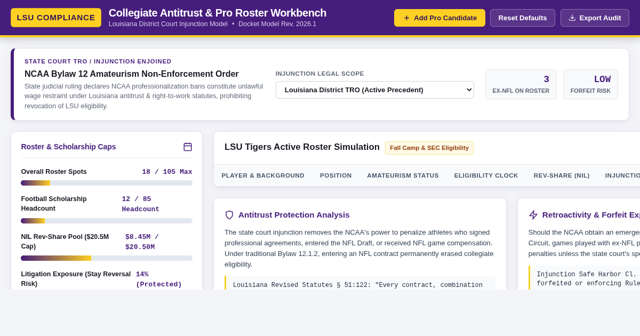The width and height of the screenshot is (640, 336).
Task: Click the Eligibility Clock column header
Action: (486, 175)
